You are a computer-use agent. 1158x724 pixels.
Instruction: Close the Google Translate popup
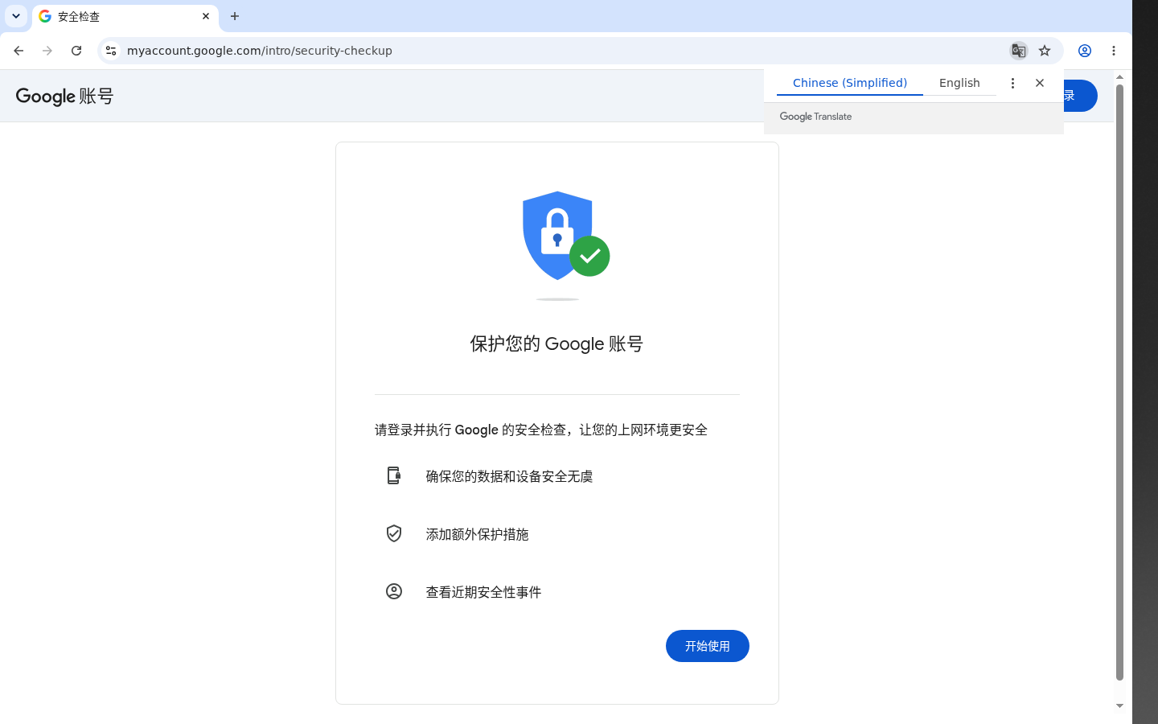[1040, 83]
